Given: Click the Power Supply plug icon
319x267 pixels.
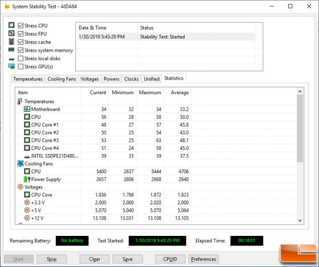Looking at the screenshot, I should click(27, 179).
